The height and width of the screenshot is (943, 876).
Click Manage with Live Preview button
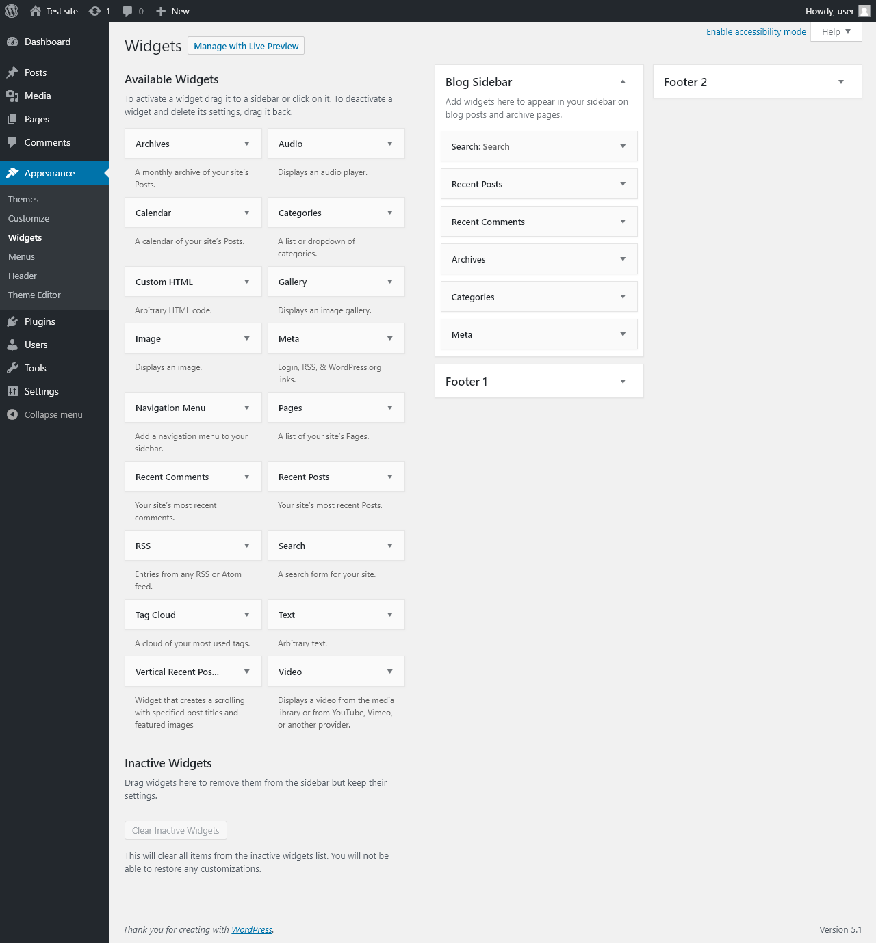pos(246,46)
